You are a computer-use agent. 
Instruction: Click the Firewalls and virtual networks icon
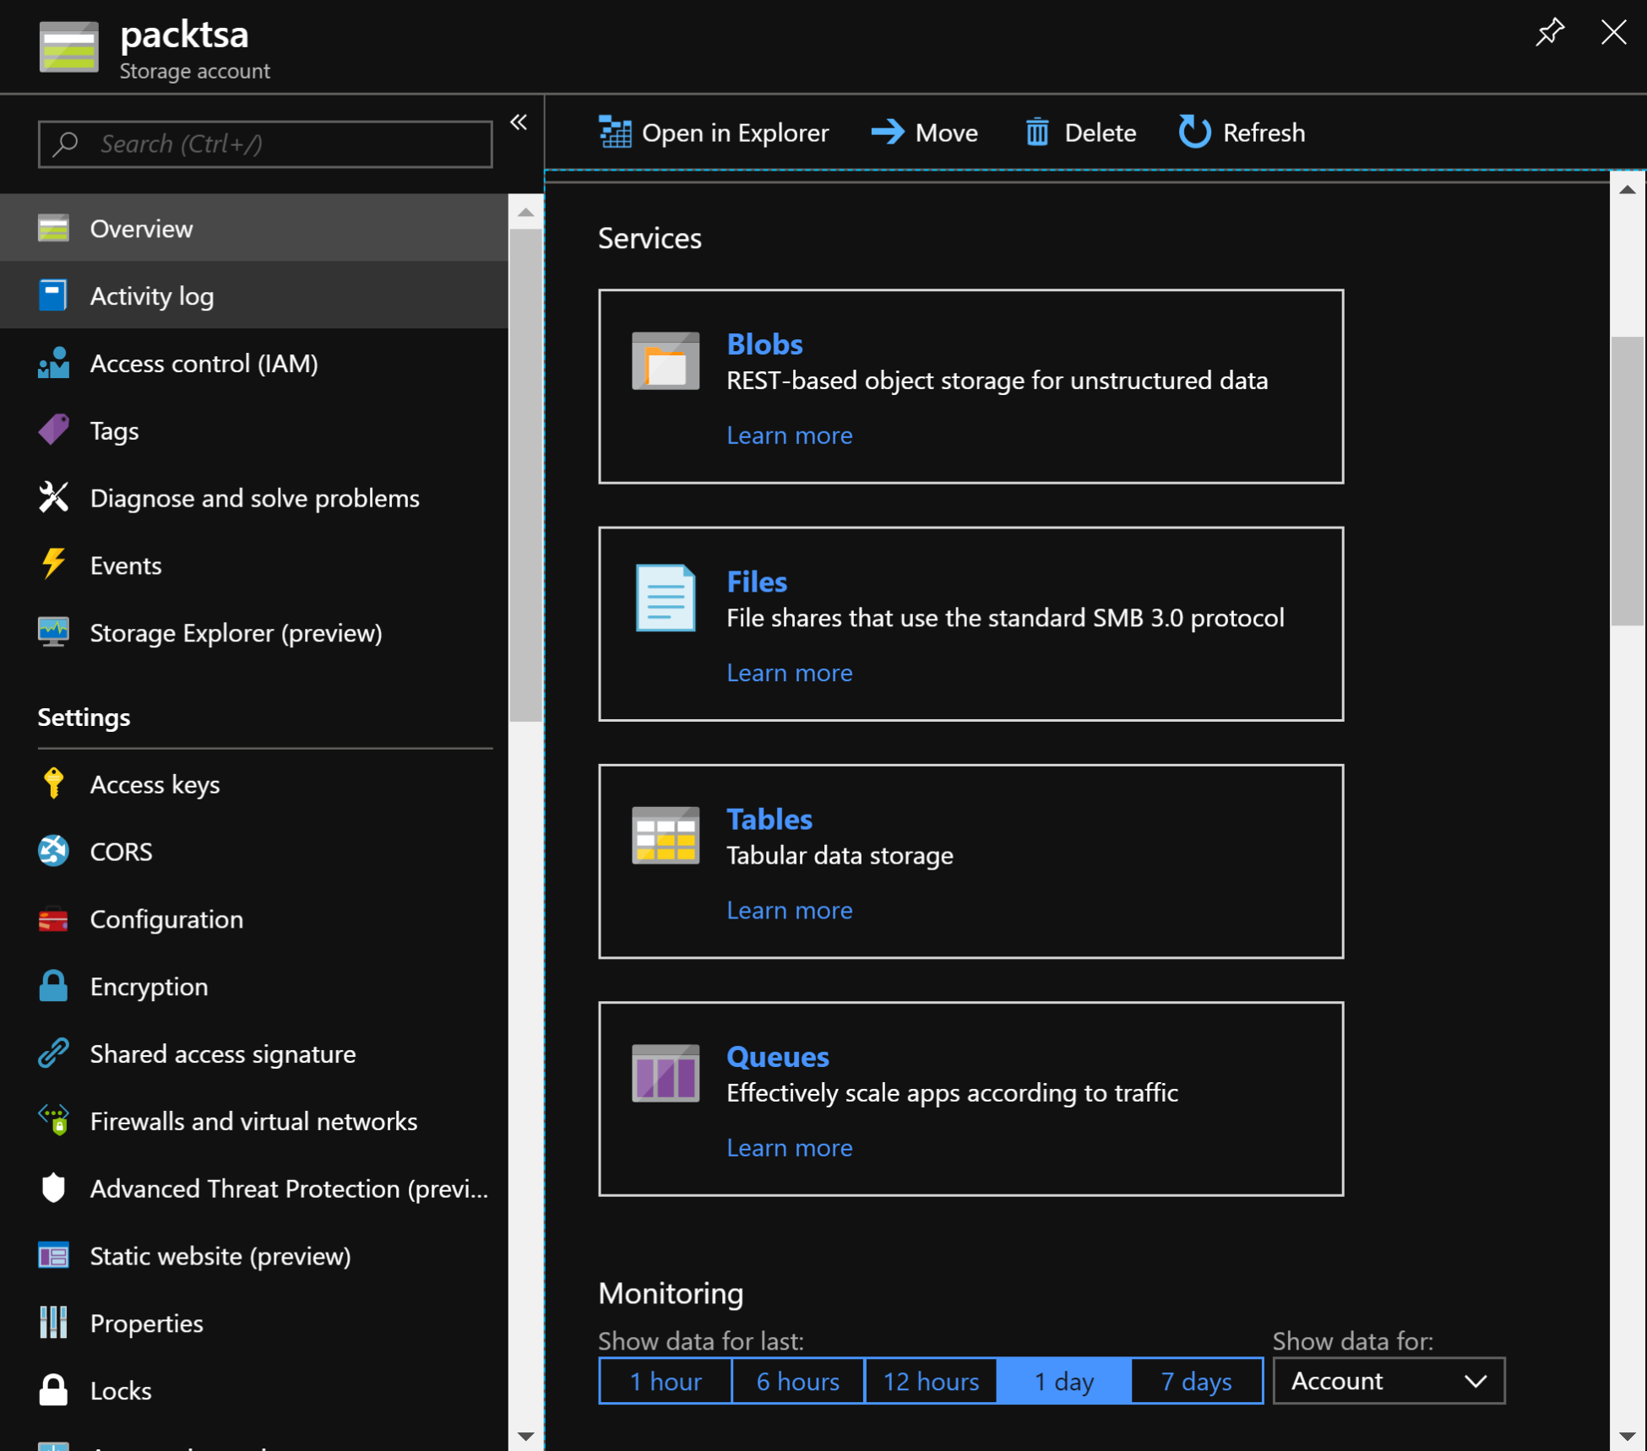click(53, 1120)
